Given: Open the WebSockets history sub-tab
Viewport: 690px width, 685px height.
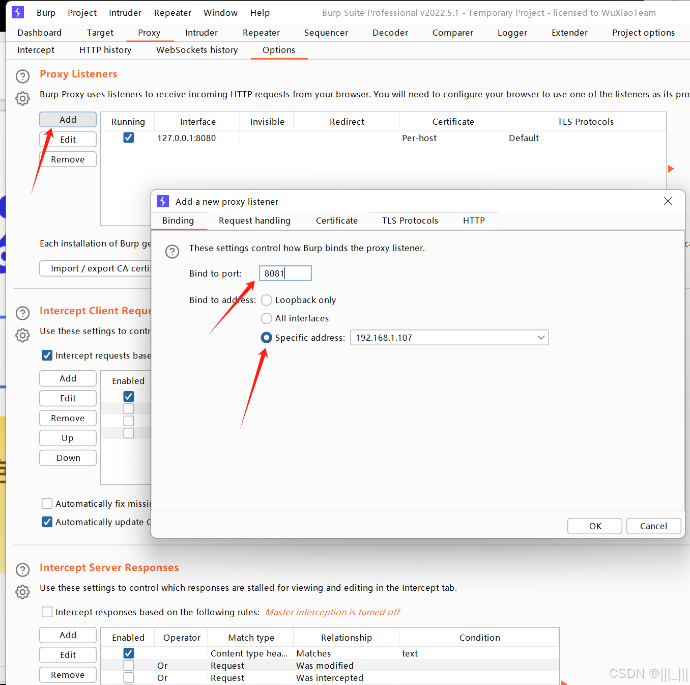Looking at the screenshot, I should pos(197,50).
